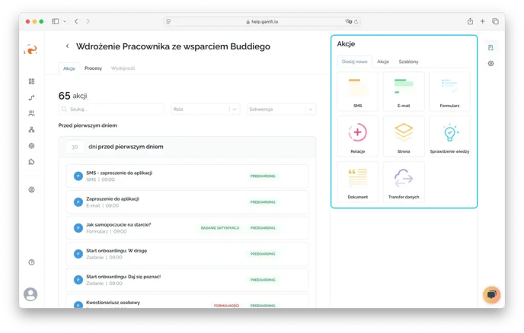Open the help question mark icon in sidebar
The image size is (524, 333).
(x=31, y=262)
